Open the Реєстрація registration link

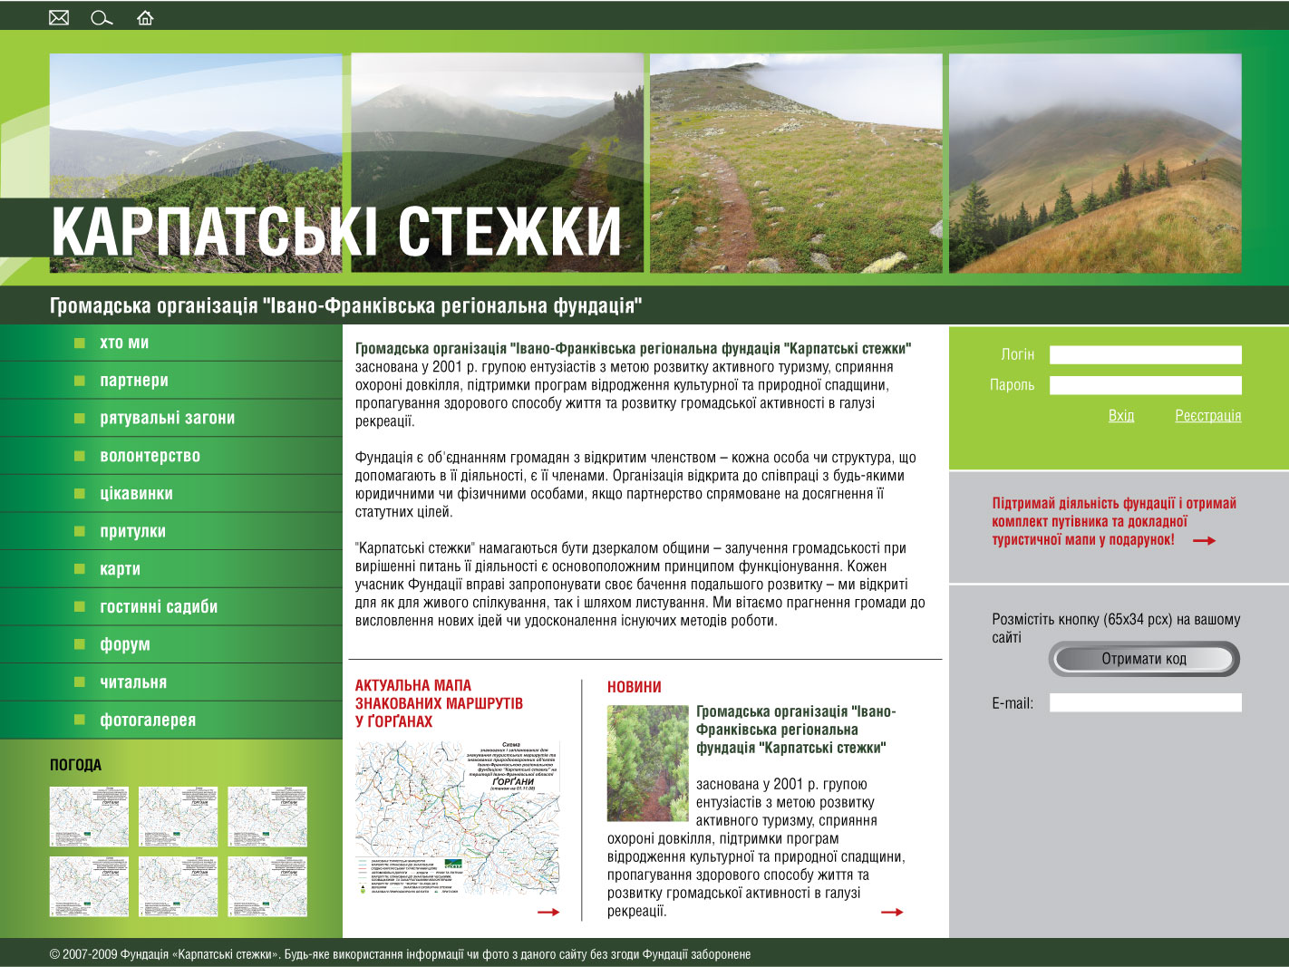[1207, 415]
